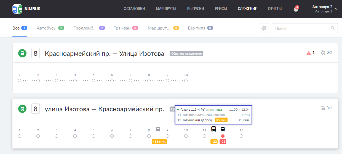
Task: Open route title Красноармейский пр. — Улица Изотова
Action: pos(105,54)
